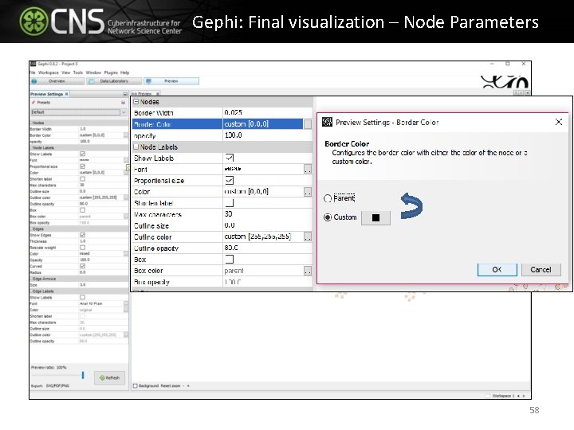Enable Rescale weight checkbox

pyautogui.click(x=82, y=247)
